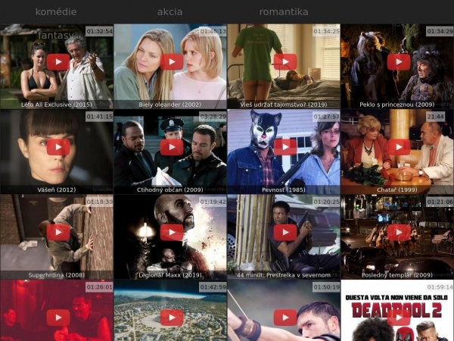Open the komédie genre tab
Screen dimensions: 454x341
(x=56, y=12)
